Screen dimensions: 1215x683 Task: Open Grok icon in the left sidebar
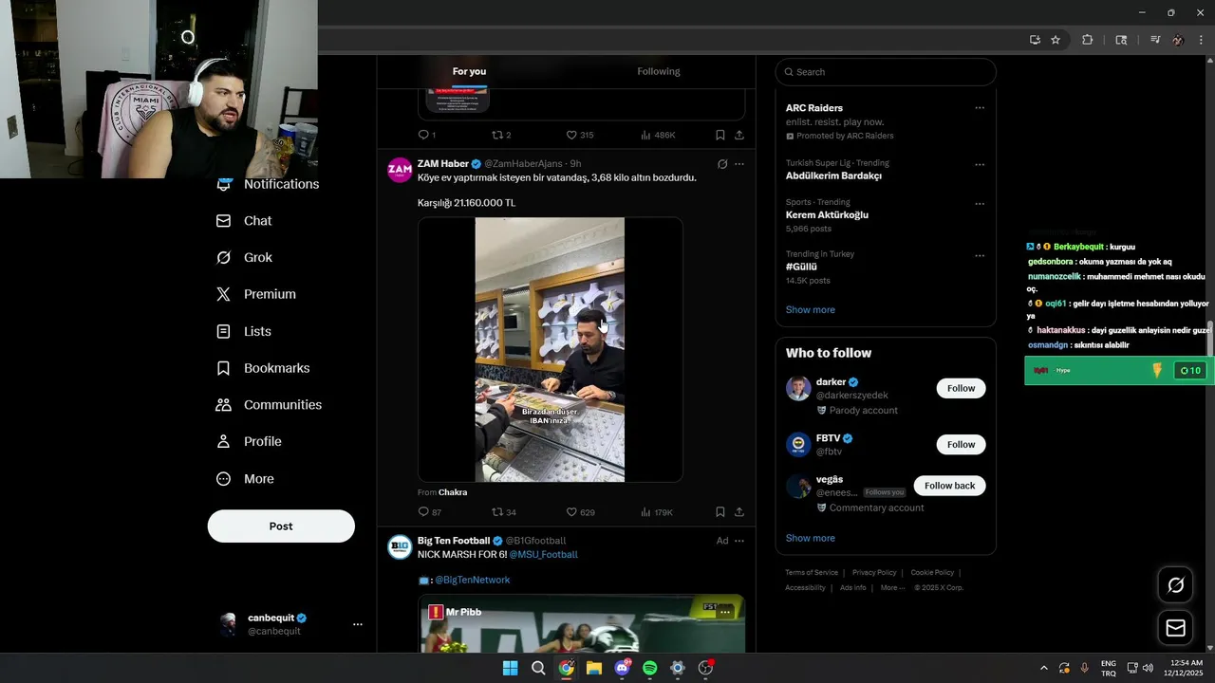[223, 258]
